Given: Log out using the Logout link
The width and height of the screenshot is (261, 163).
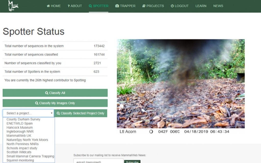Looking at the screenshot, I should 179,6.
